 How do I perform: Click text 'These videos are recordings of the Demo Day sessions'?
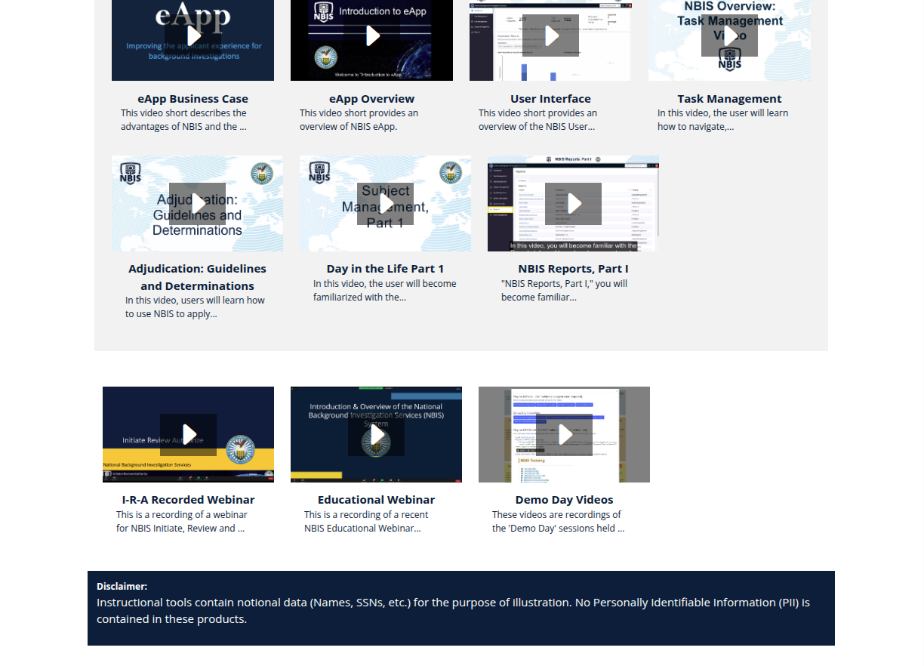point(558,522)
